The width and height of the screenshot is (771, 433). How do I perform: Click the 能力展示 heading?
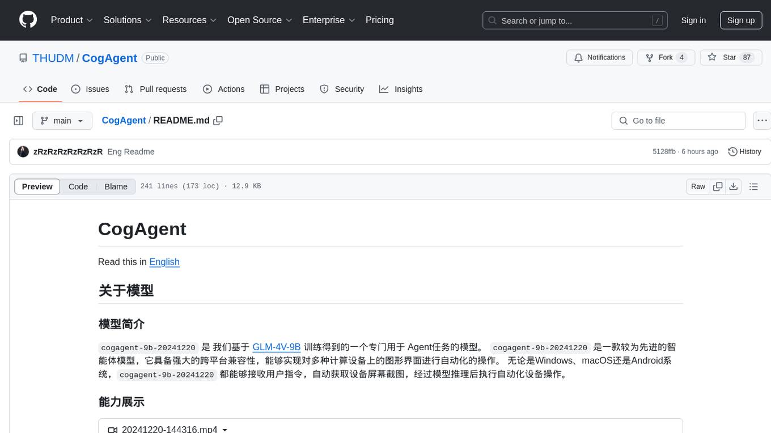(x=121, y=402)
